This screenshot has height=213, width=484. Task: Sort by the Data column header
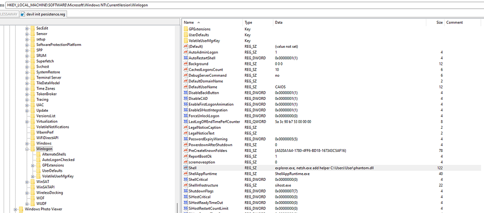pos(350,23)
